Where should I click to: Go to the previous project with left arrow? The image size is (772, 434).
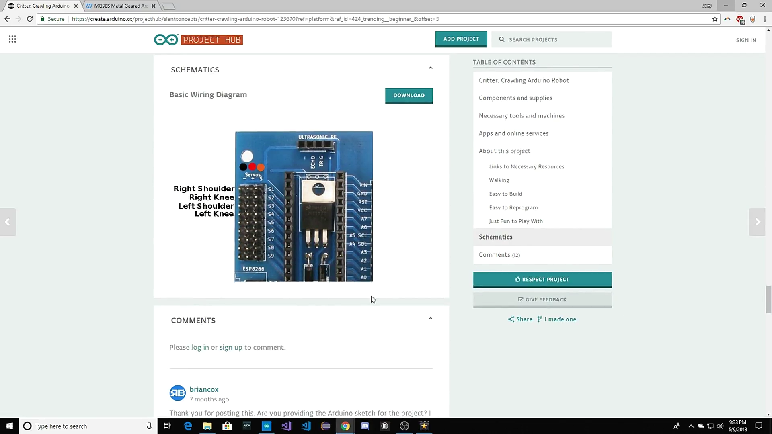(x=8, y=222)
